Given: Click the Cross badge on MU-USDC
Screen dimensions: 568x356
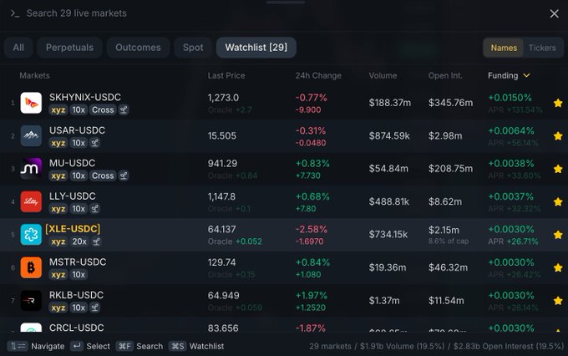Looking at the screenshot, I should tap(103, 175).
